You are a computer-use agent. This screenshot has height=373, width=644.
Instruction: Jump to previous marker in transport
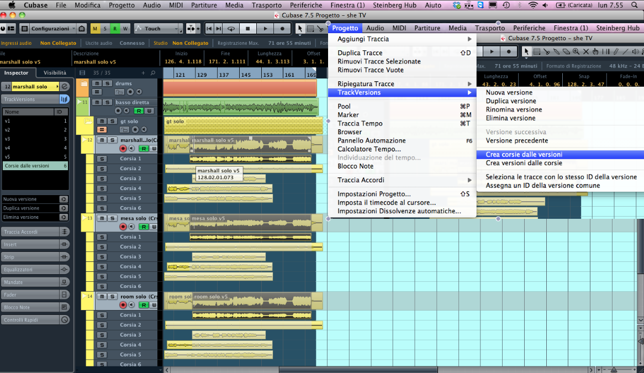209,28
